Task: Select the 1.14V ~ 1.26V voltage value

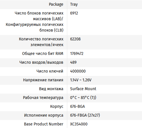Action: coord(81,80)
